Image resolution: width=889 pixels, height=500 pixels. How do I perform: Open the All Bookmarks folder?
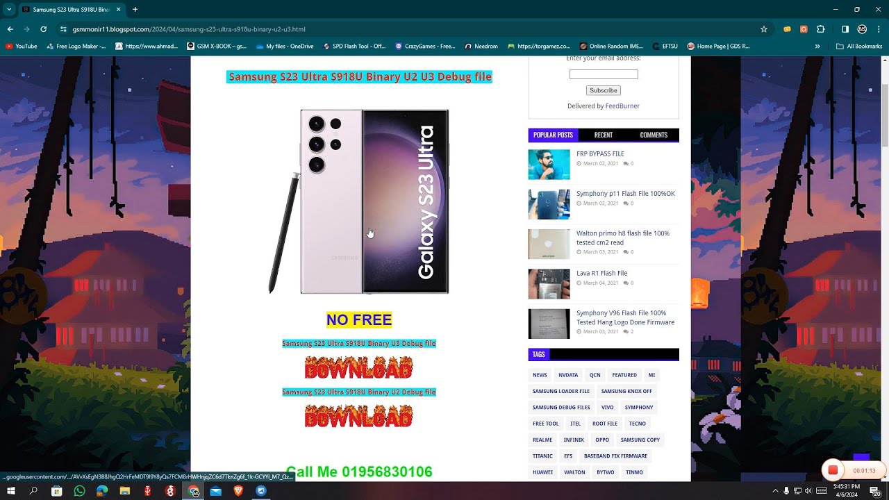click(x=859, y=47)
